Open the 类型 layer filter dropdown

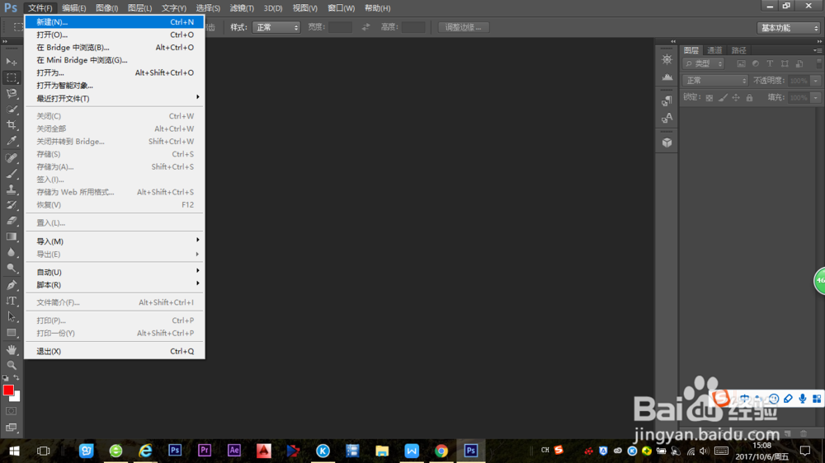704,63
